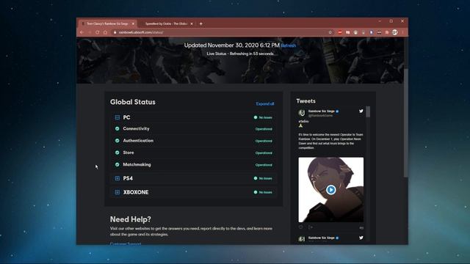Like the tweet with the heart icon
Screen dimensions: 470x264
click(x=300, y=227)
